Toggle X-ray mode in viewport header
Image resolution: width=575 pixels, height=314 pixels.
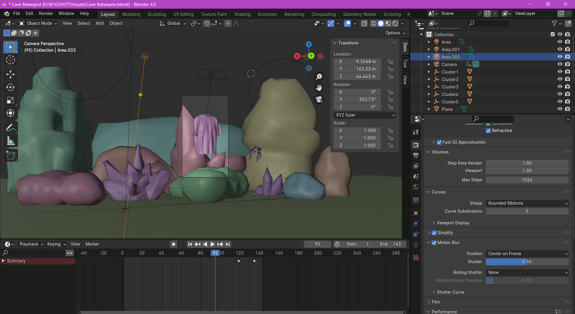[x=364, y=23]
